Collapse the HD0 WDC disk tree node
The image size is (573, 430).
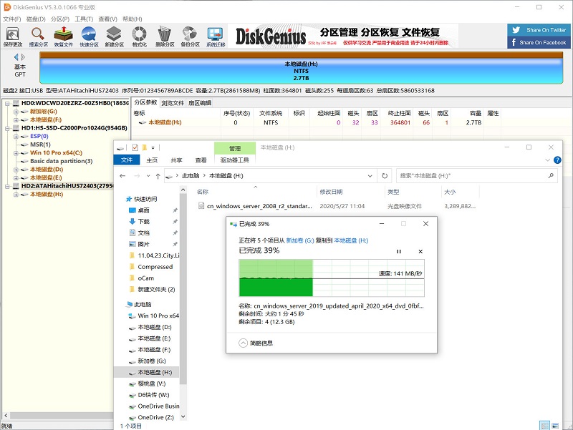pos(7,103)
